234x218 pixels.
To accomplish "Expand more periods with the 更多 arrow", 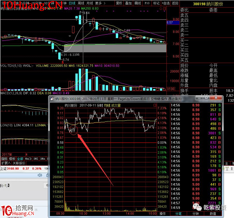I will [x=104, y=3].
